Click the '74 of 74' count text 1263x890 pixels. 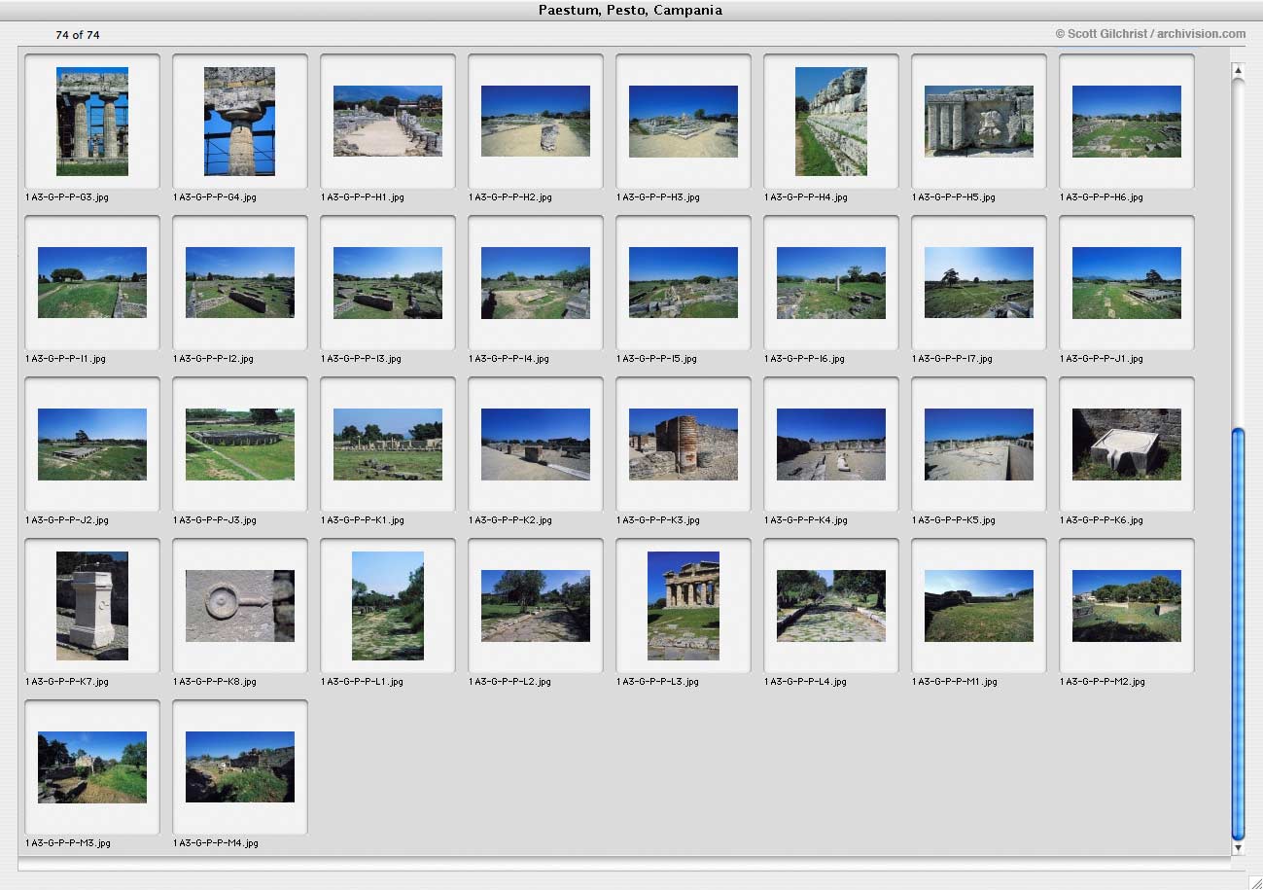[x=78, y=35]
